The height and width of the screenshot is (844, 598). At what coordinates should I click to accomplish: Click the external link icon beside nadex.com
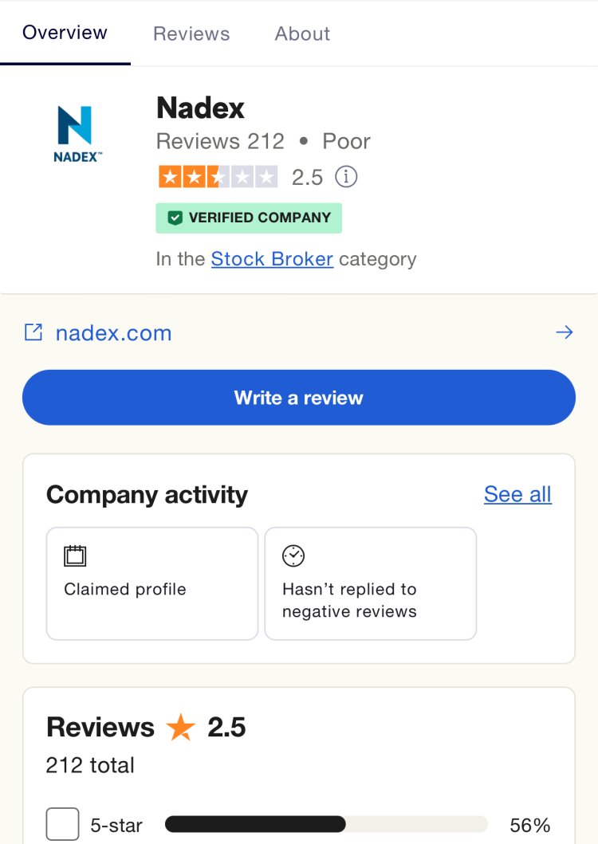pyautogui.click(x=33, y=332)
